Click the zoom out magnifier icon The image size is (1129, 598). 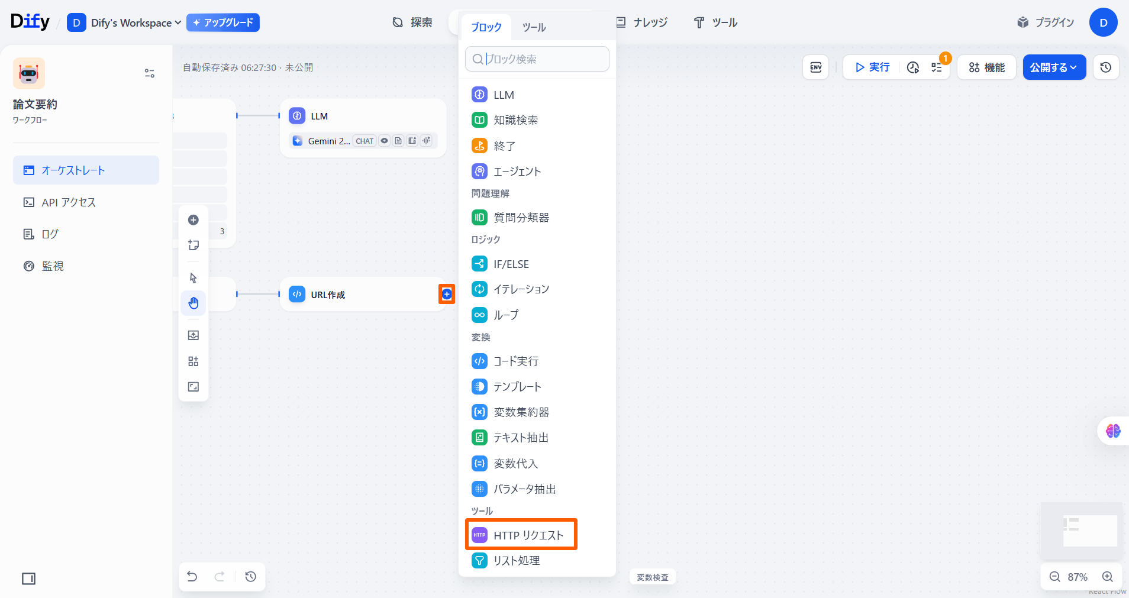coord(1054,577)
